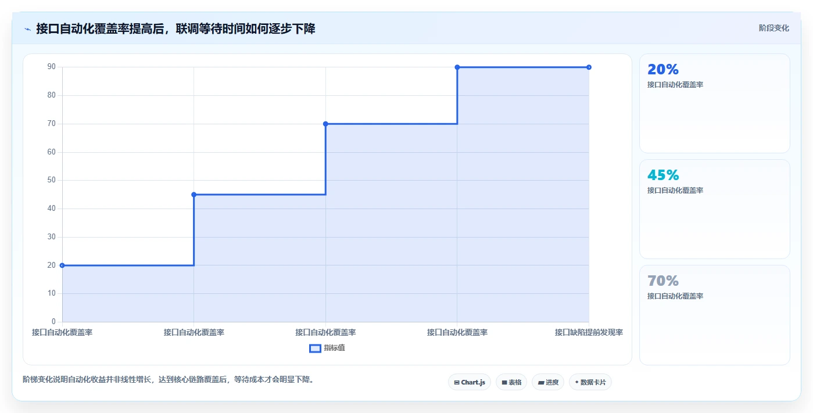Click the chart data point at value 45
Screen dimensions: 813x413
194,195
